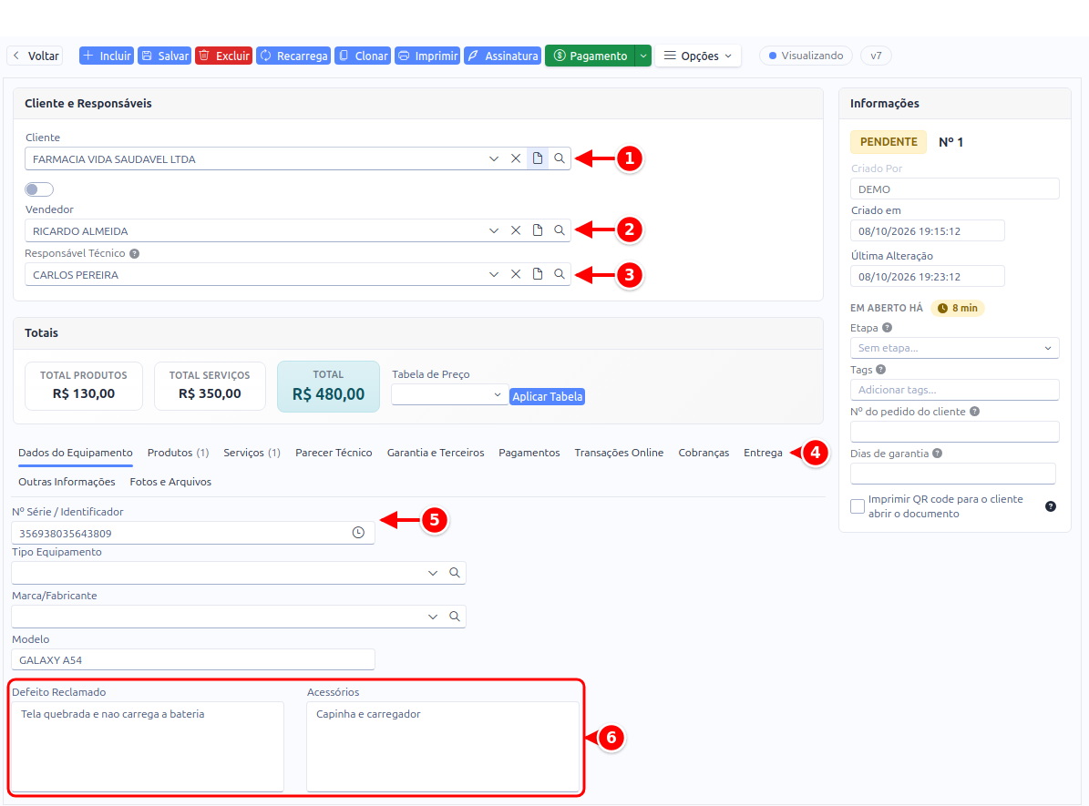
Task: Go back with the Voltar button
Action: 36,56
